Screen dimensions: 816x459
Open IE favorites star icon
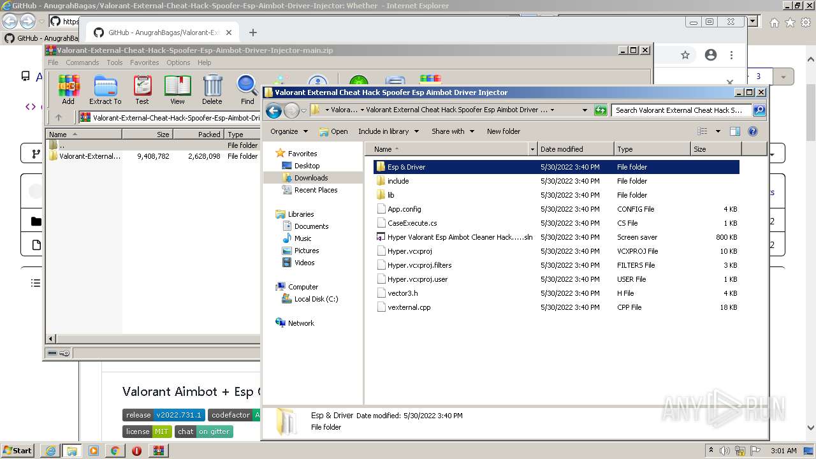pos(790,22)
